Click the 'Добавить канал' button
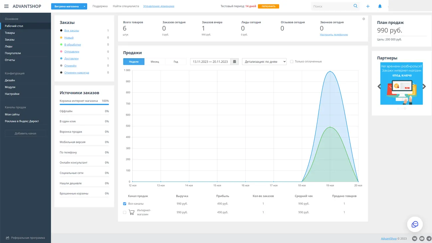The image size is (432, 243). [x=25, y=133]
